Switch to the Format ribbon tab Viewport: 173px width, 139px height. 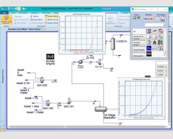125,13
